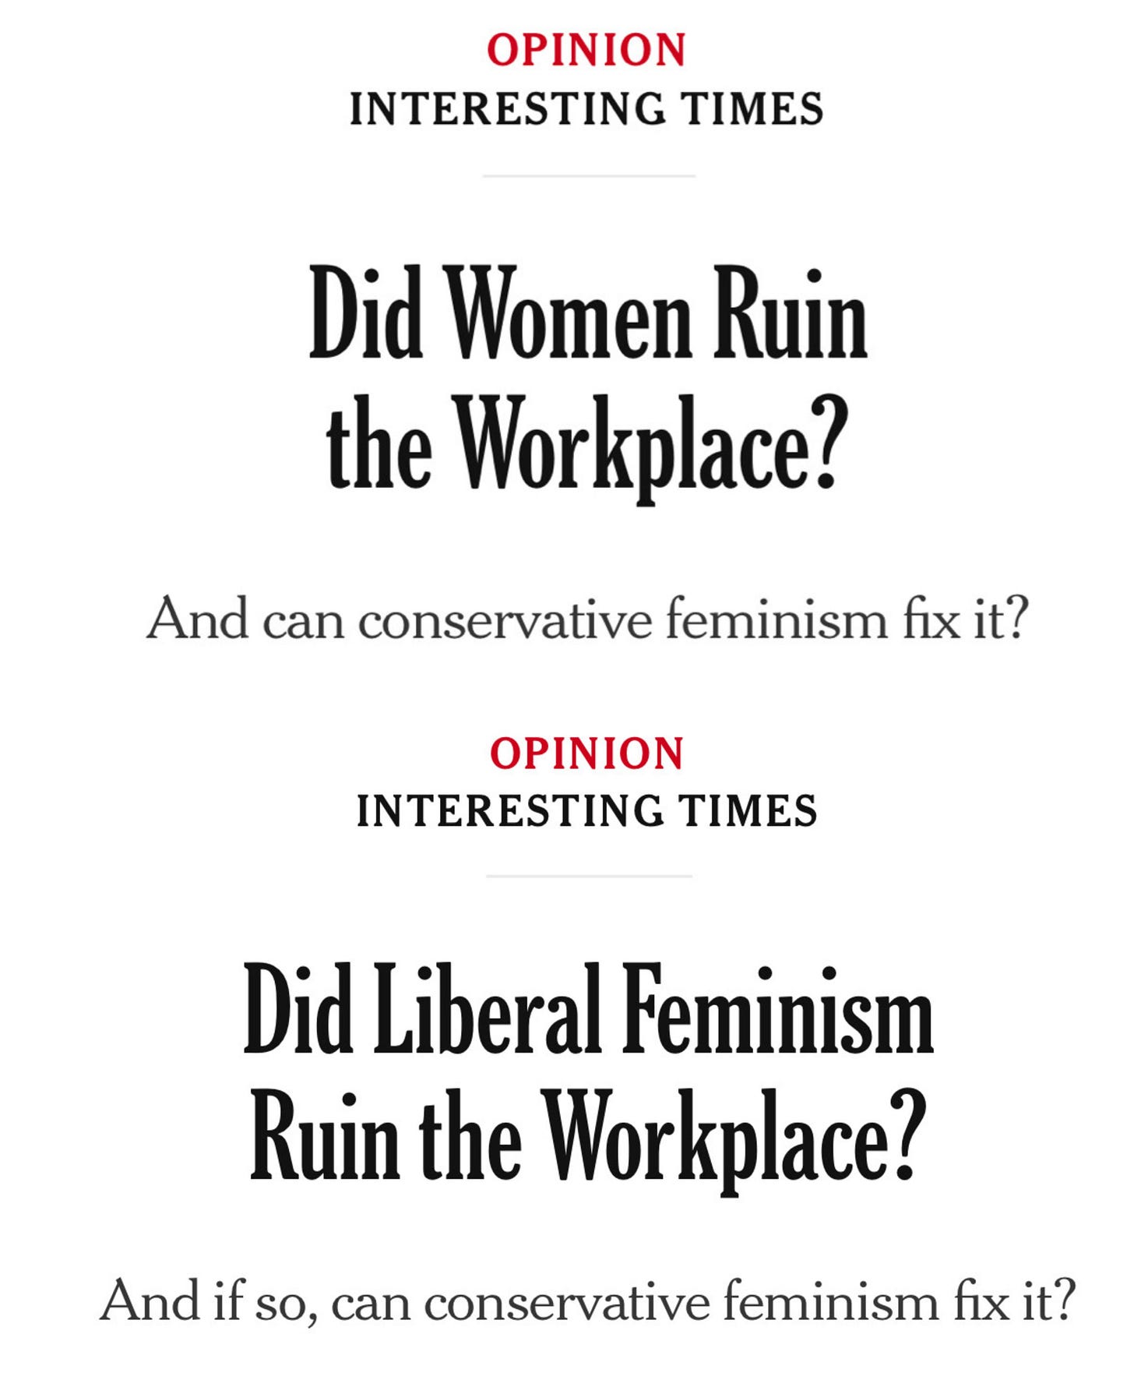Open the lower red OPINION section link
Image resolution: width=1134 pixels, height=1387 pixels.
586,753
